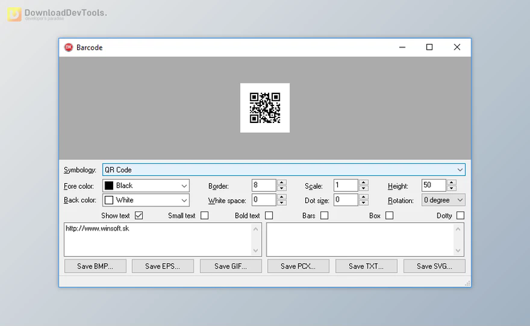530x326 pixels.
Task: Increase Dot size with up arrow
Action: click(x=363, y=197)
